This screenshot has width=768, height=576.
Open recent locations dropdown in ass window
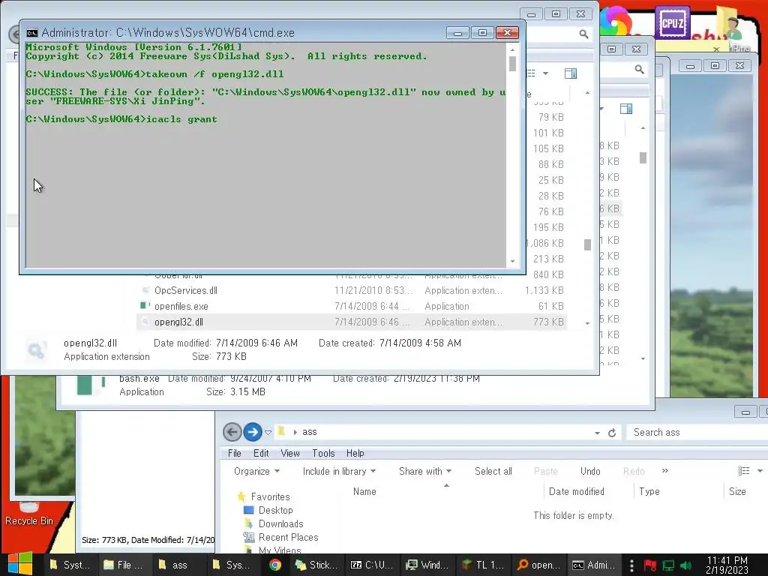pyautogui.click(x=268, y=432)
